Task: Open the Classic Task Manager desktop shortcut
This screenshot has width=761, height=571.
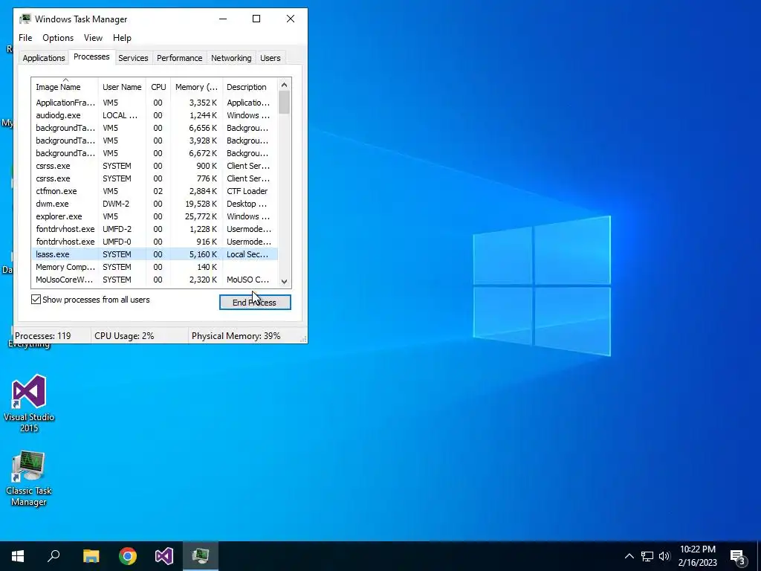Action: pos(29,479)
